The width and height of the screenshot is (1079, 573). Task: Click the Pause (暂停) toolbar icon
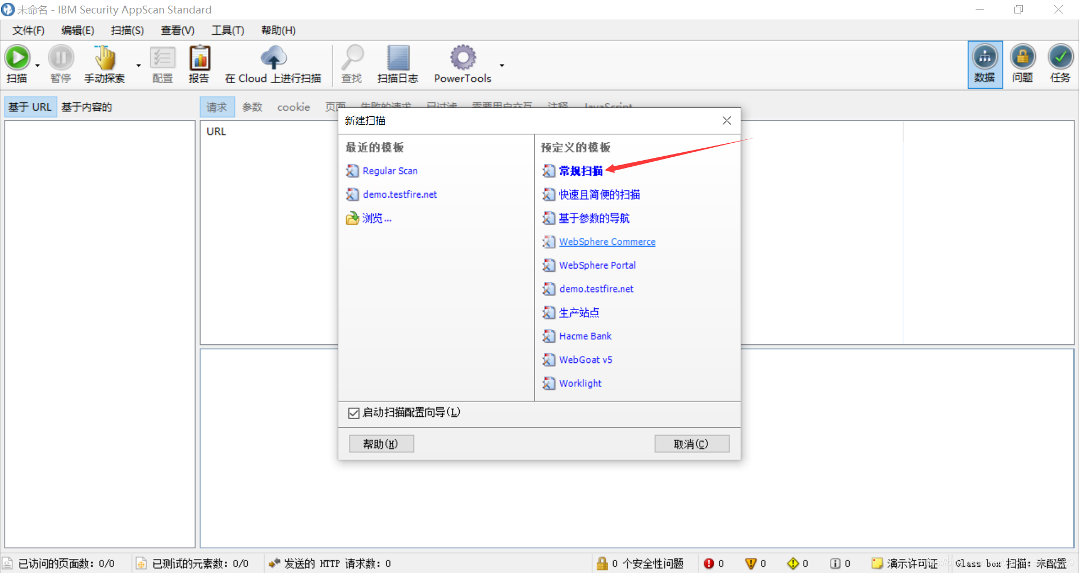(x=61, y=58)
